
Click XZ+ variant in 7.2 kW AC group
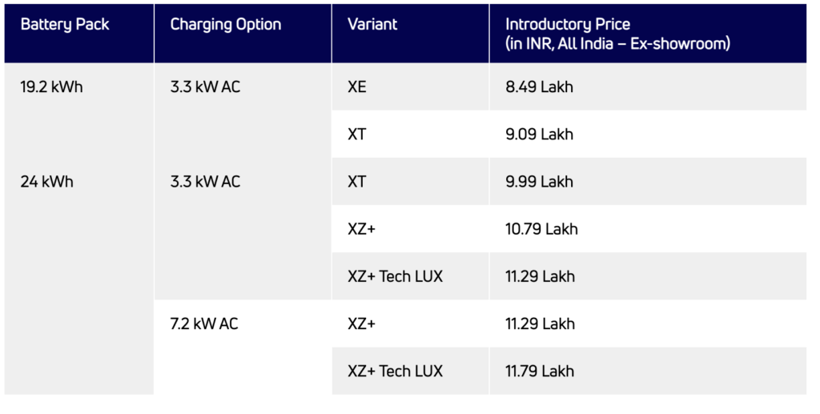point(362,324)
